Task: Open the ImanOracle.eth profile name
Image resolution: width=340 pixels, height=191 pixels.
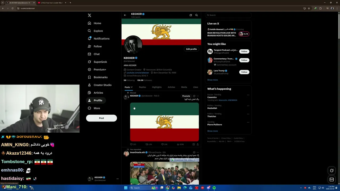Action: [x=137, y=153]
